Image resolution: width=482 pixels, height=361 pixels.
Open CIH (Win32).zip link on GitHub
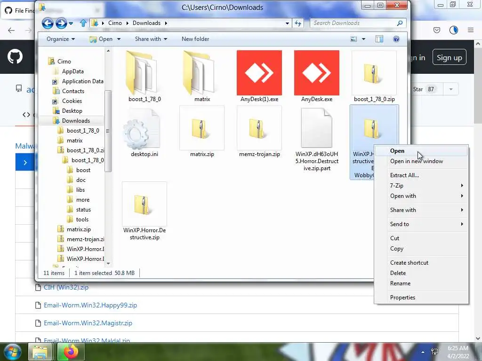[66, 287]
